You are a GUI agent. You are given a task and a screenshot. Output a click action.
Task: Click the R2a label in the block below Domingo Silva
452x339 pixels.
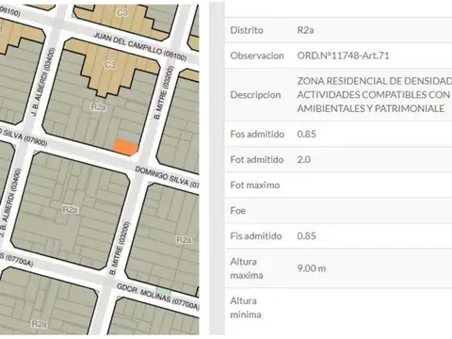click(x=71, y=209)
